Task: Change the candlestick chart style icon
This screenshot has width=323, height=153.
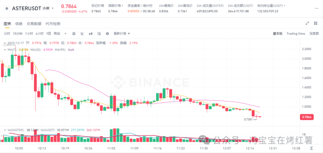Action: point(91,34)
